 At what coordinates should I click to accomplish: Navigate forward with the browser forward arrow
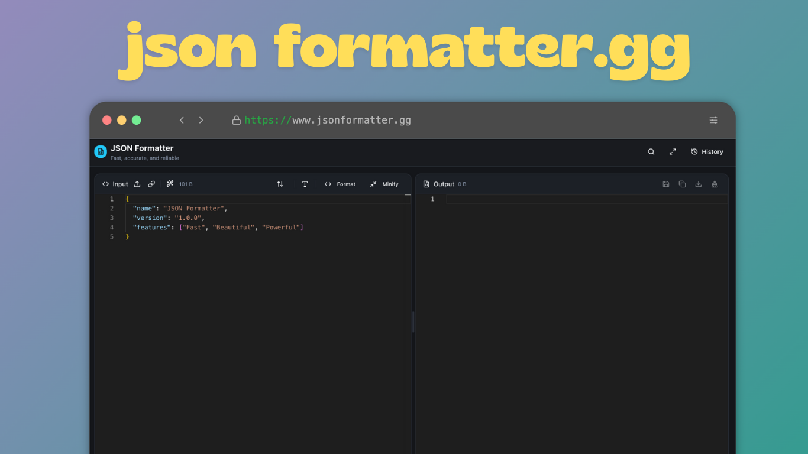tap(201, 119)
